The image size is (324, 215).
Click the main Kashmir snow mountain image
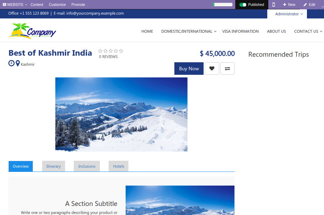click(121, 114)
